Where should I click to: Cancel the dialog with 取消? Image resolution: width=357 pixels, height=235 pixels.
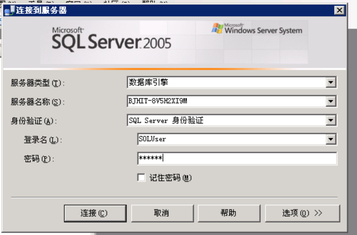coord(162,213)
